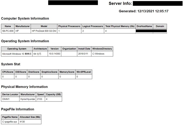Screen dimensions: 192x126
Task: Click the 'Architecture' column header
Action: pos(40,49)
